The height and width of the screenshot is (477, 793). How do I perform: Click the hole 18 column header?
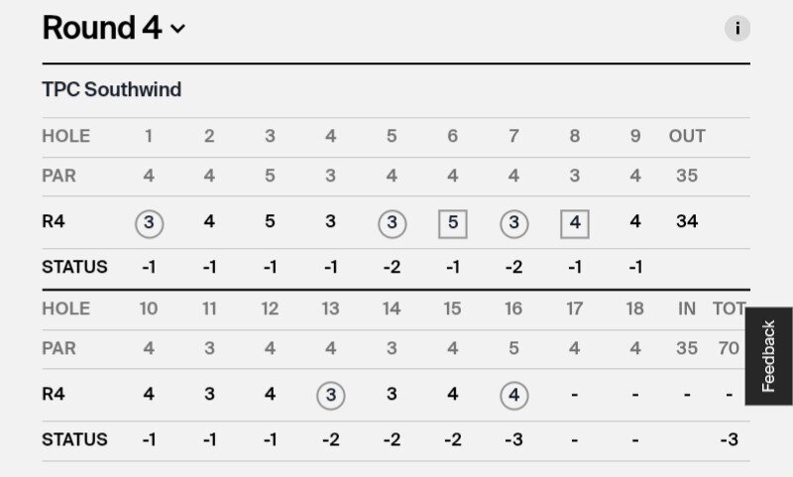click(635, 308)
